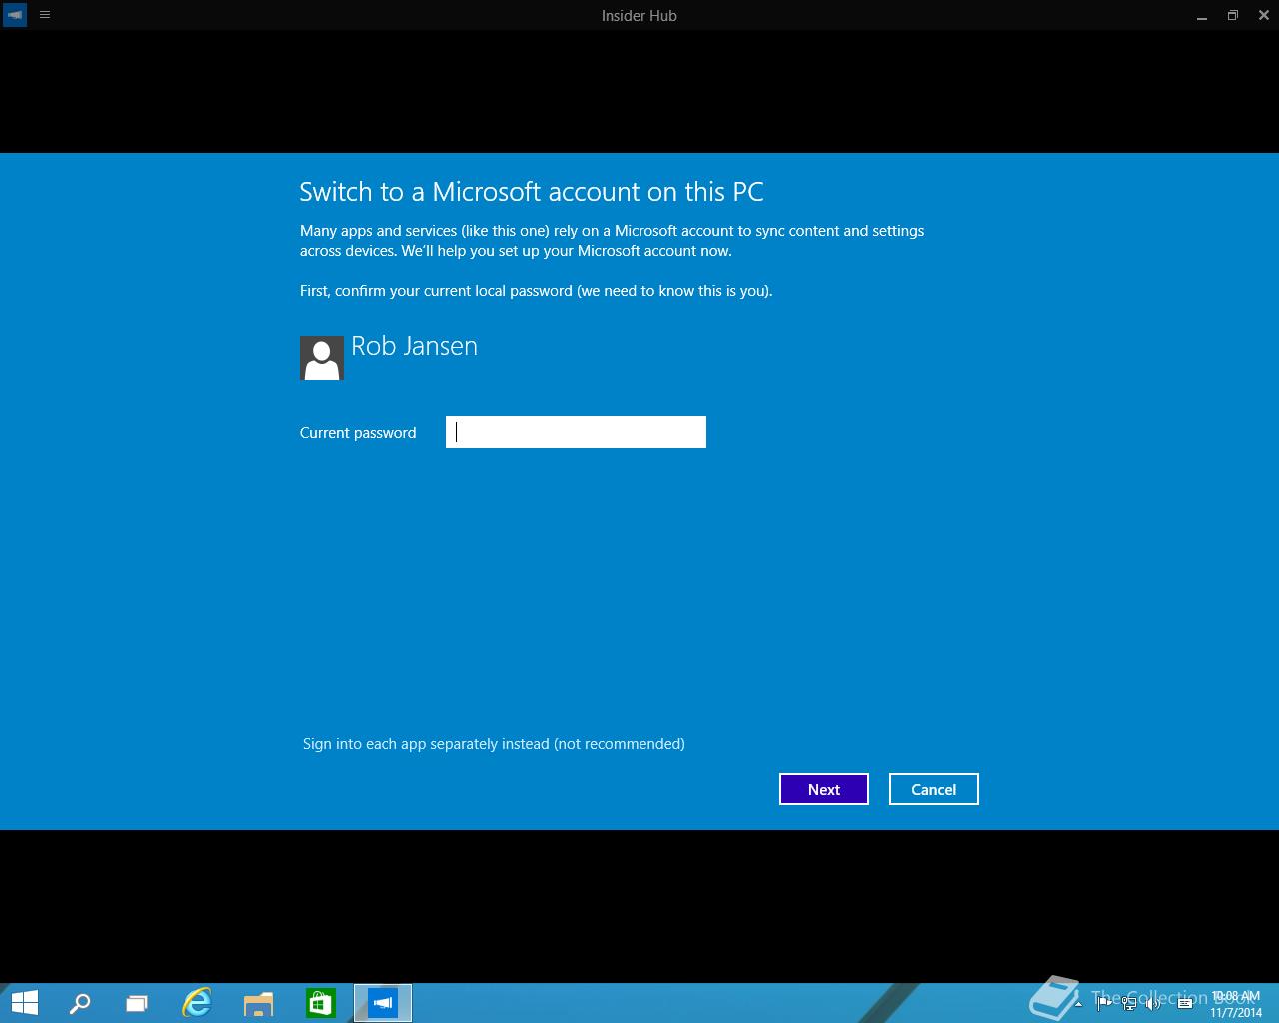The width and height of the screenshot is (1279, 1023).
Task: Click the 'Switch to a Microsoft account on this PC' heading
Action: [x=532, y=192]
